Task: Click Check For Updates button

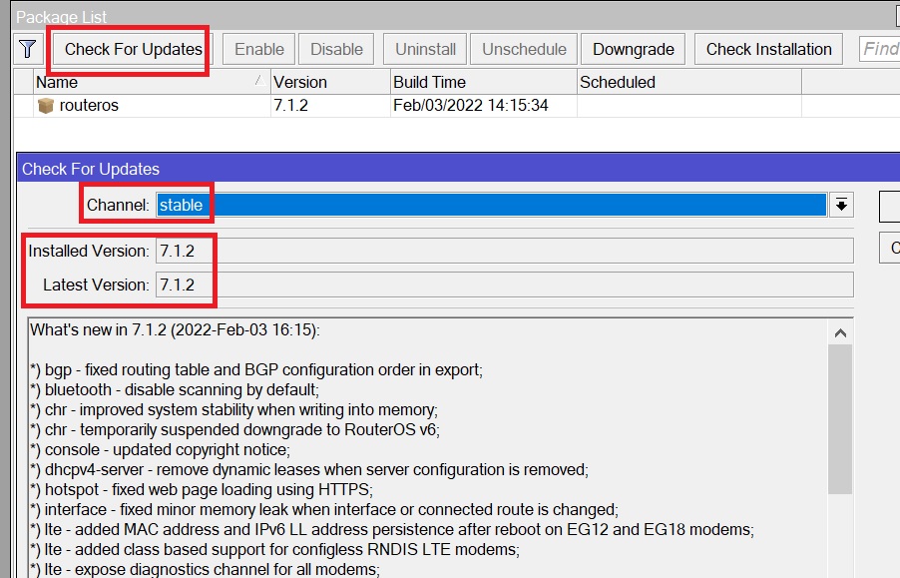Action: 133,49
